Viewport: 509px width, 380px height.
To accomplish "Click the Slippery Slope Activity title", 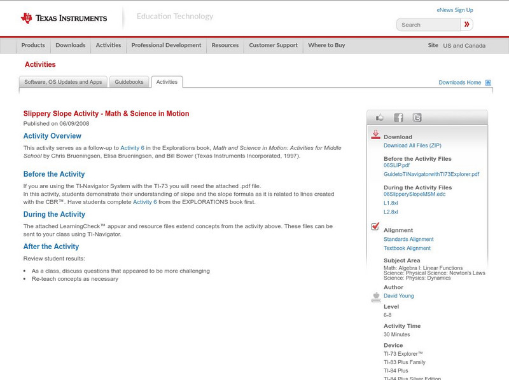I will [106, 114].
